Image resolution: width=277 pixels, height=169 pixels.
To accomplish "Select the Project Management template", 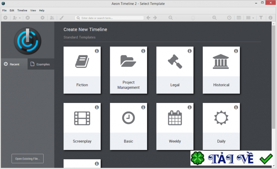I will point(128,70).
